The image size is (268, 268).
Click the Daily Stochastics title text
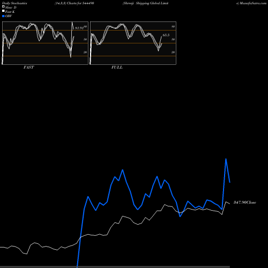(x=14, y=3)
